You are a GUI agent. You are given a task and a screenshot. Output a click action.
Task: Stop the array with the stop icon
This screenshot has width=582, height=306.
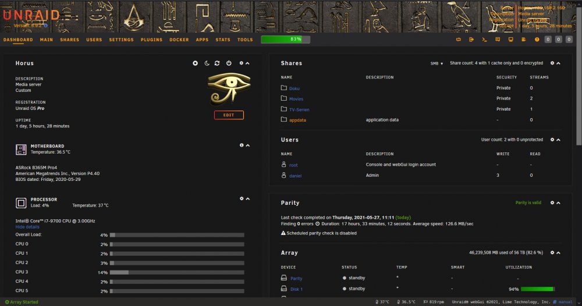pyautogui.click(x=195, y=63)
